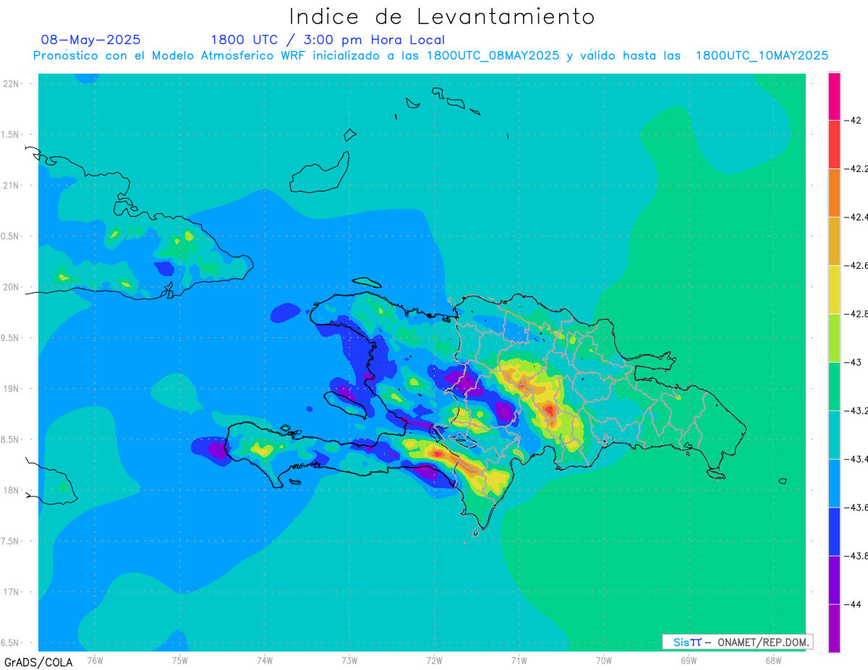Select the date "08-May-2025"
Viewport: 868px width, 670px height.
tap(90, 40)
